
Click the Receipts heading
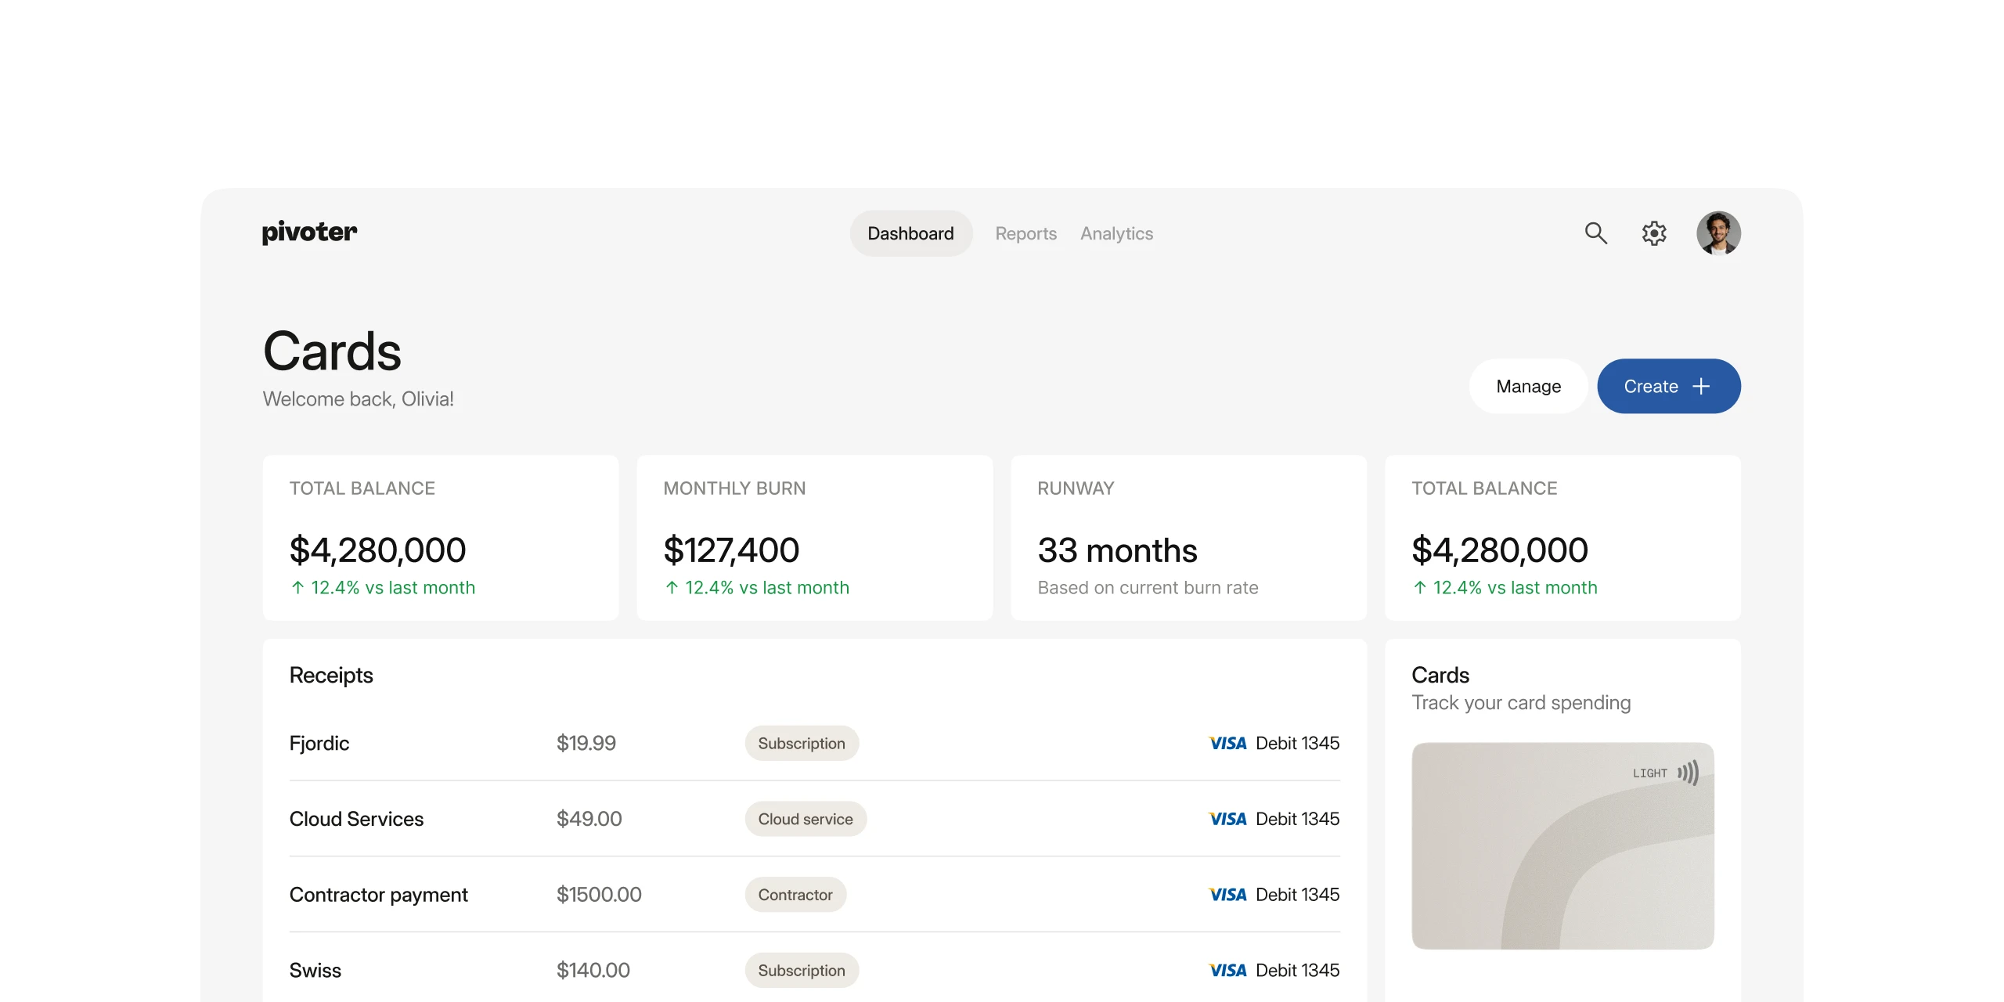click(x=331, y=676)
